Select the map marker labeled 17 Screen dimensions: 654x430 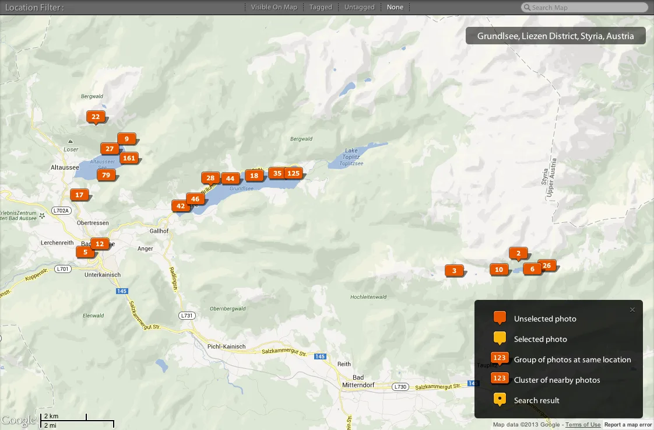tap(79, 194)
